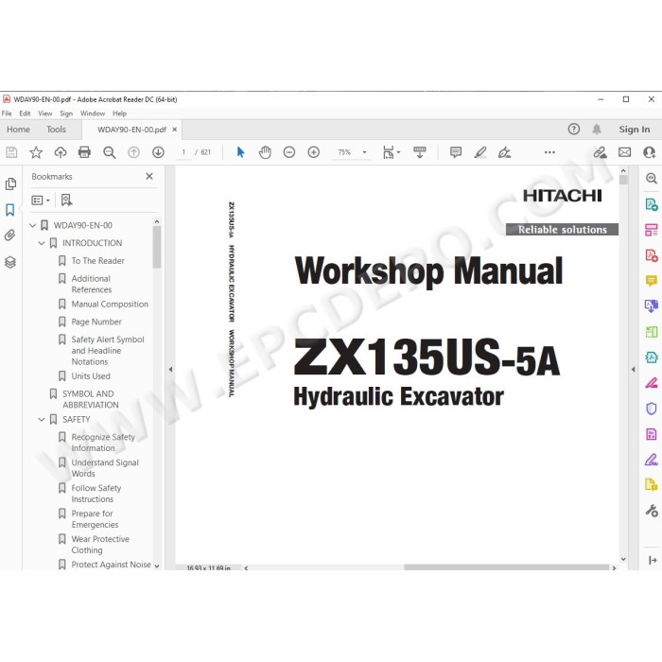This screenshot has height=662, width=662.
Task: Collapse the right tools pane arrow
Action: (634, 370)
